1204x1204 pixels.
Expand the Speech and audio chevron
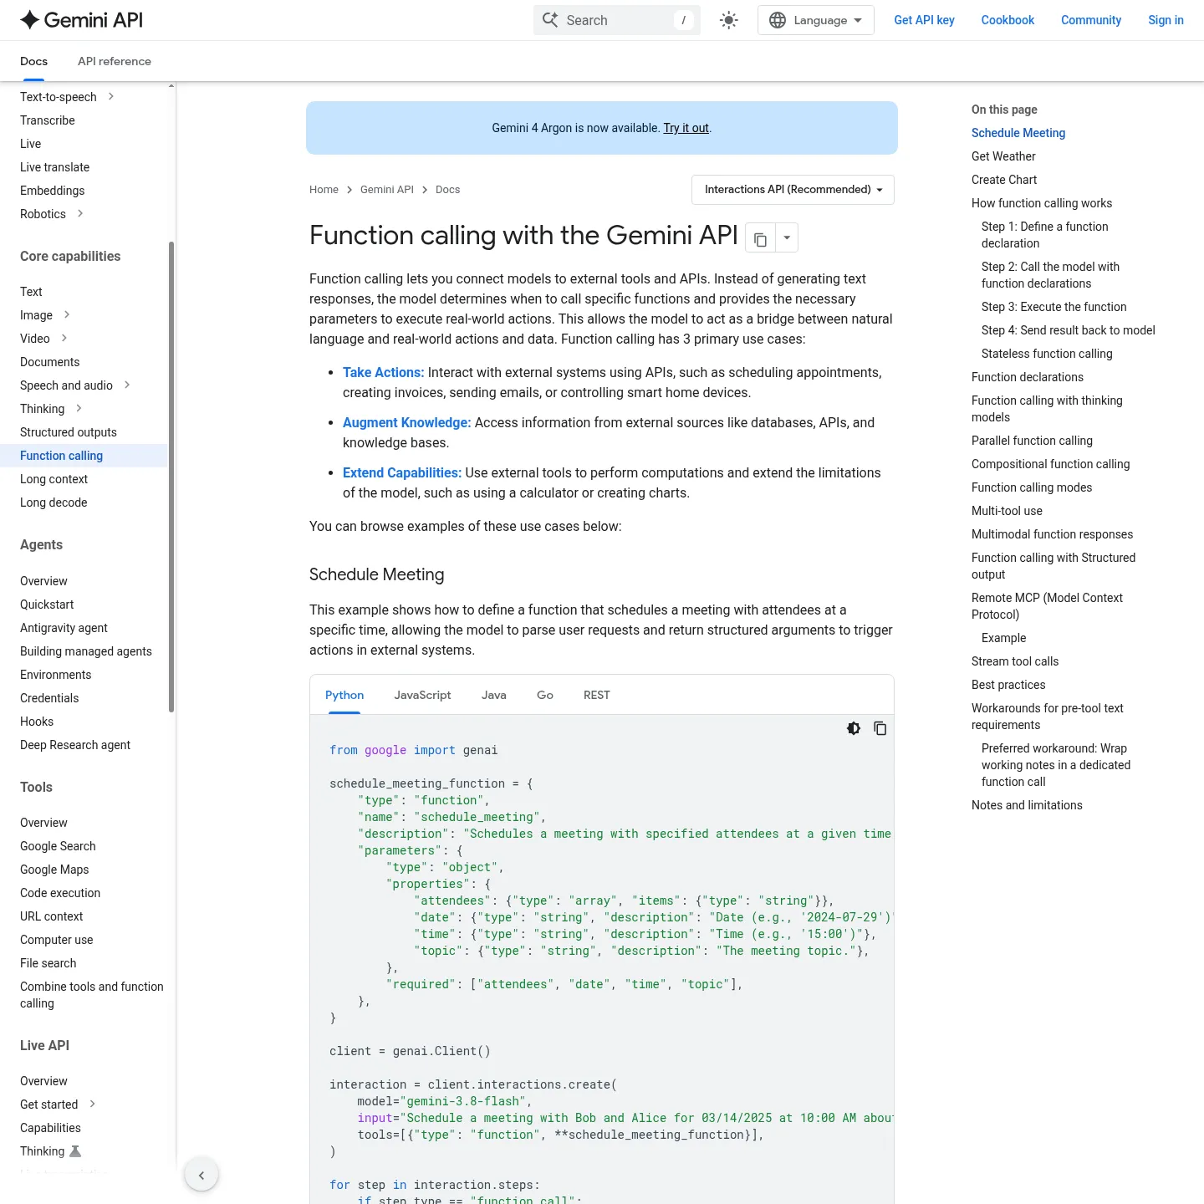pos(127,385)
